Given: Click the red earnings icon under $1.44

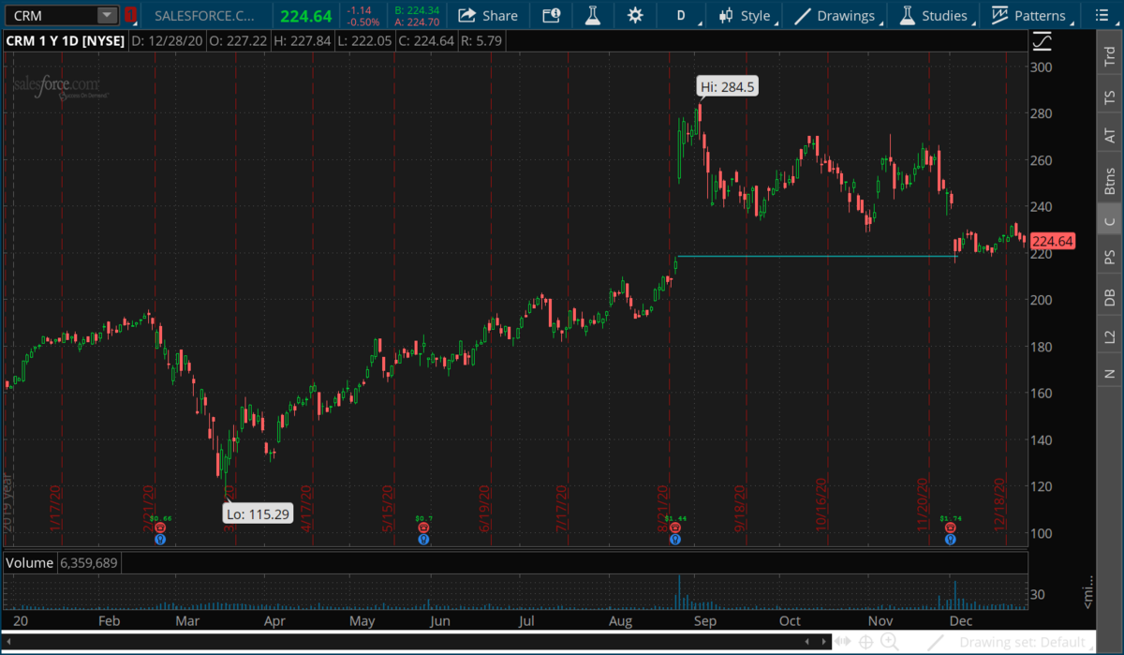Looking at the screenshot, I should (x=674, y=528).
